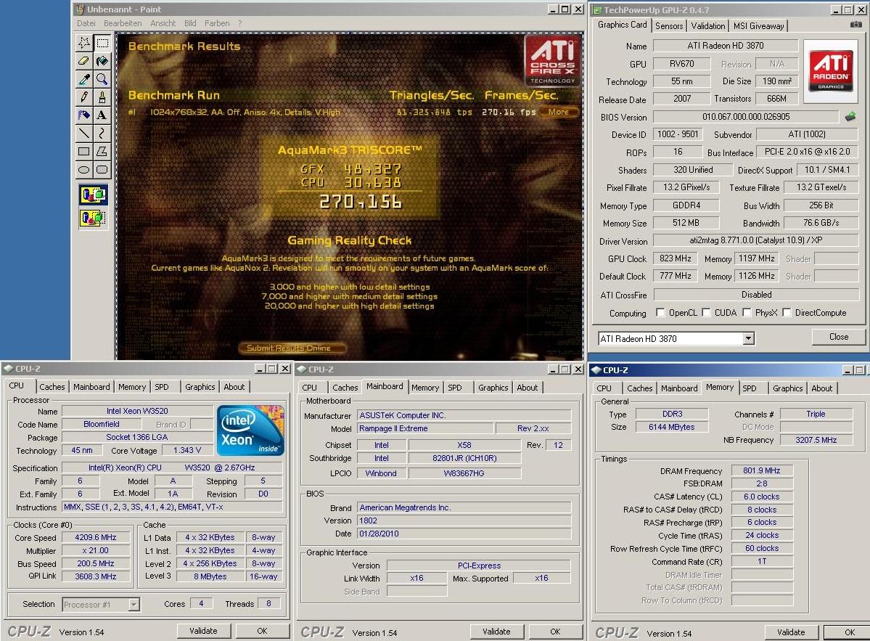Screen dimensions: 870x641
Task: Click the BIOS Date value 01/28/2010
Action: (464, 534)
